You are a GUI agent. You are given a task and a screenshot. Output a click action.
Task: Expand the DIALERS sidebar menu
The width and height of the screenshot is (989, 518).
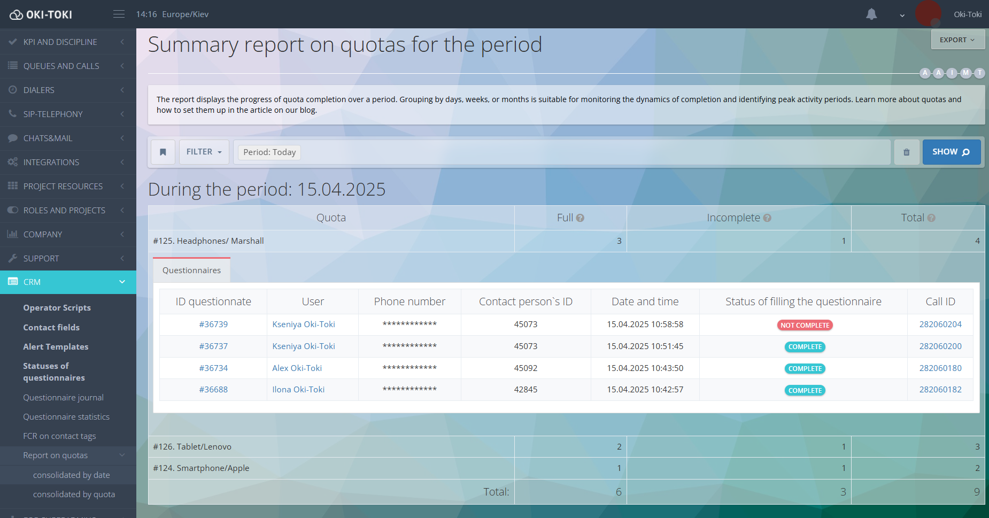(x=68, y=90)
